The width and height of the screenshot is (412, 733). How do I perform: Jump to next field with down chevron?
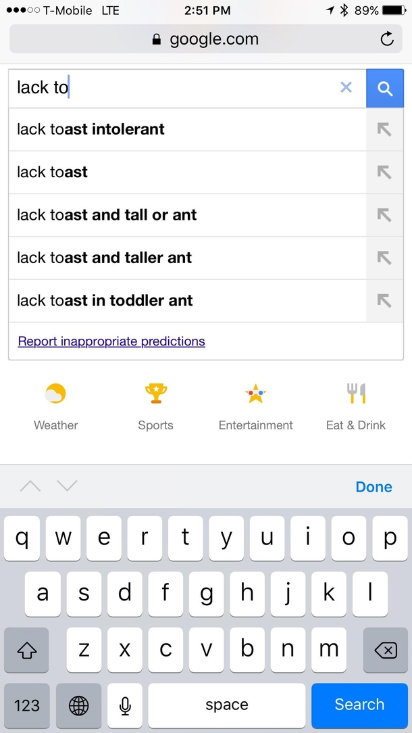click(x=67, y=486)
